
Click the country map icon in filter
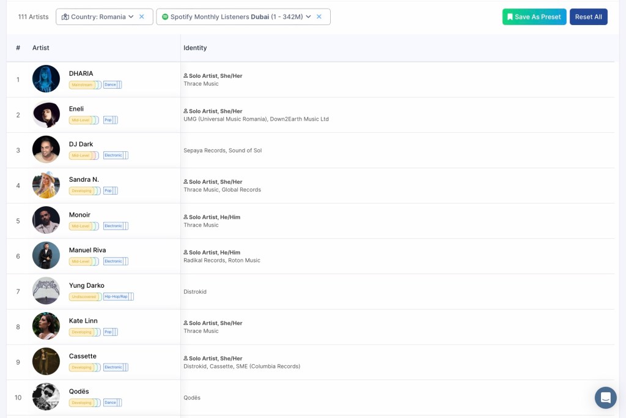[65, 17]
